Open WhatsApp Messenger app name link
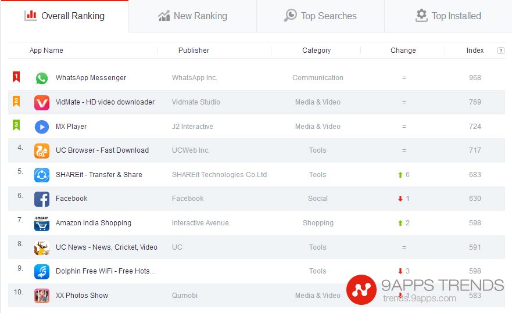 [x=91, y=78]
